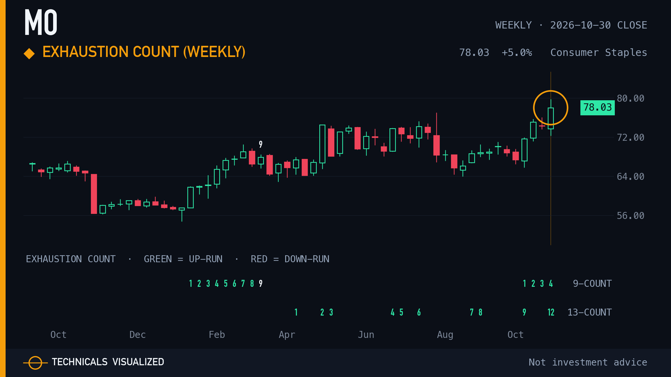The image size is (671, 377).
Task: Click the 78.03 price in the header
Action: (x=474, y=53)
